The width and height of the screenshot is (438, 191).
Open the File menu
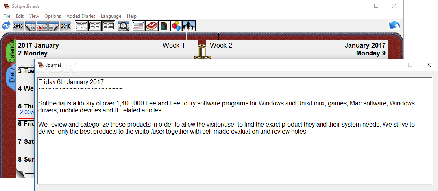7,16
